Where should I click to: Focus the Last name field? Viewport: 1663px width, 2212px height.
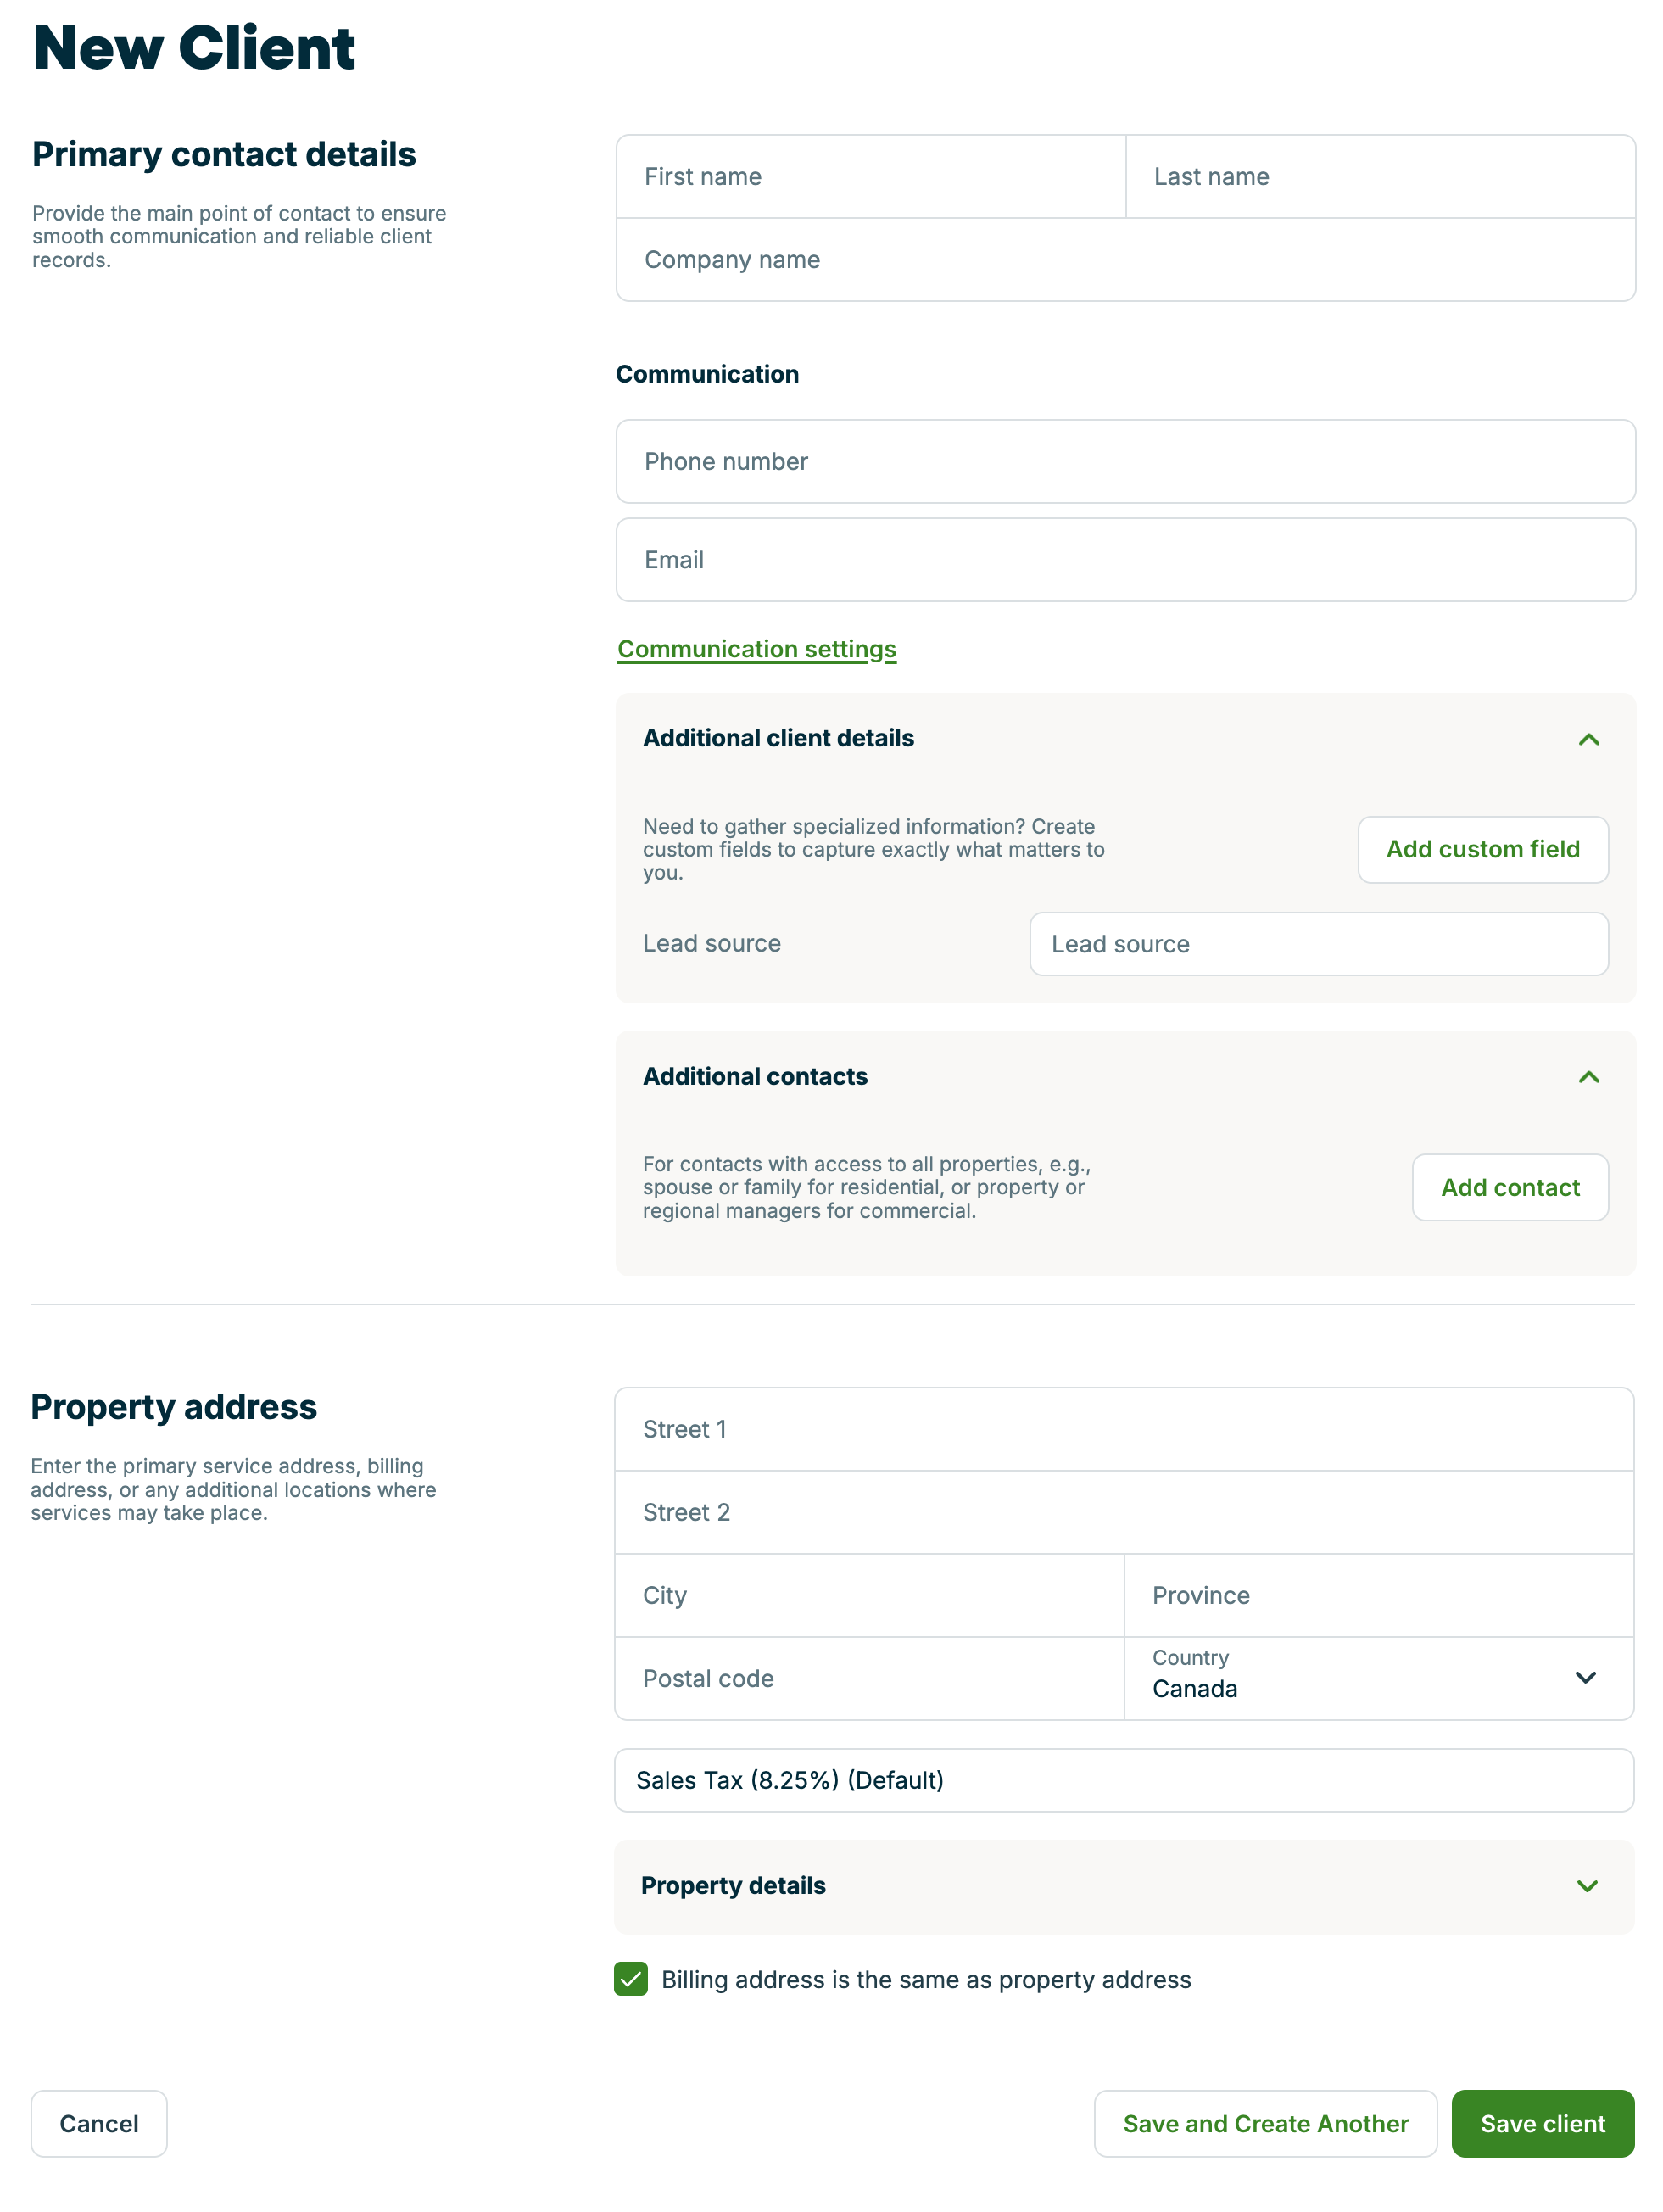pyautogui.click(x=1380, y=177)
